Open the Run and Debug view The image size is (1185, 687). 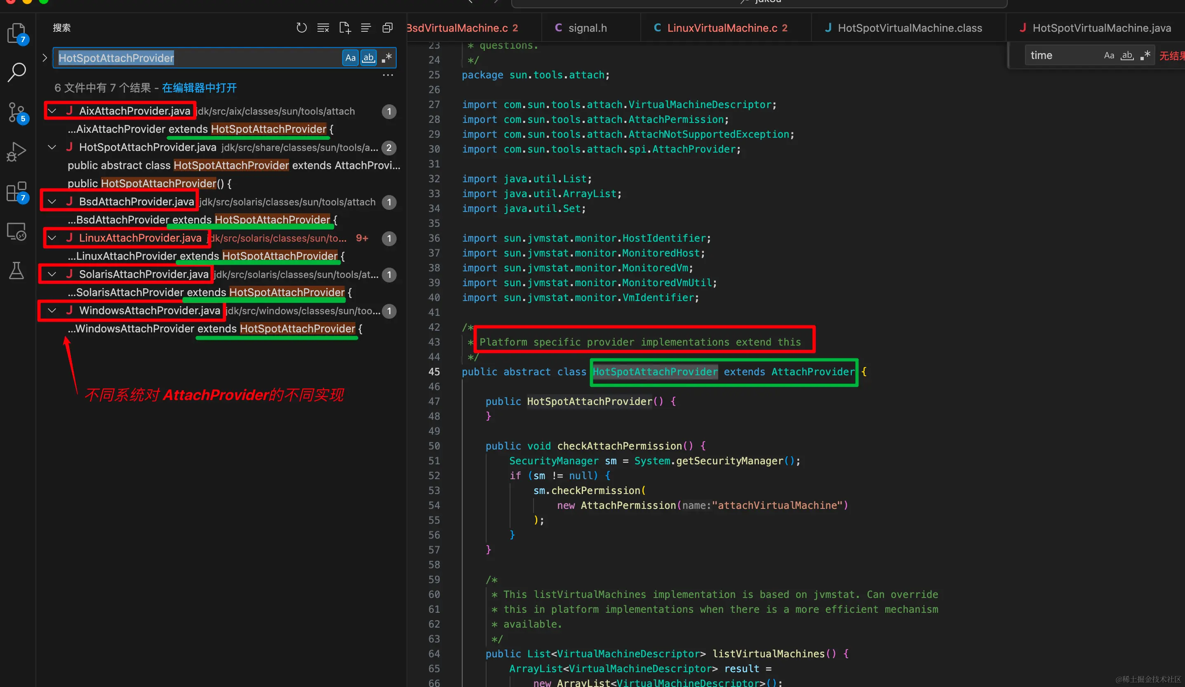tap(16, 152)
